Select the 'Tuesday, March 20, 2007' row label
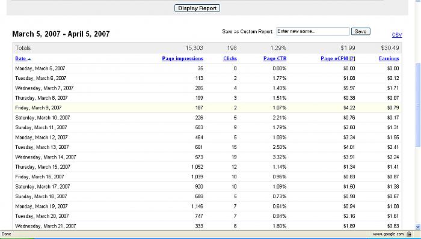The width and height of the screenshot is (421, 239). [42, 216]
